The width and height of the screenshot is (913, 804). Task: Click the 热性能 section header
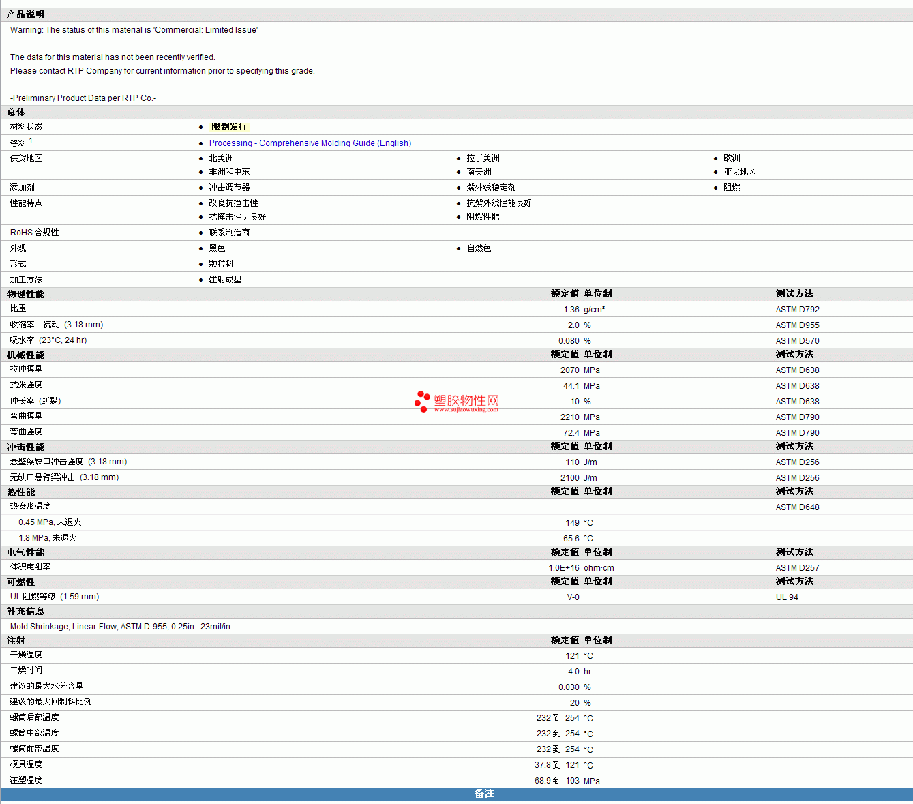tap(21, 492)
